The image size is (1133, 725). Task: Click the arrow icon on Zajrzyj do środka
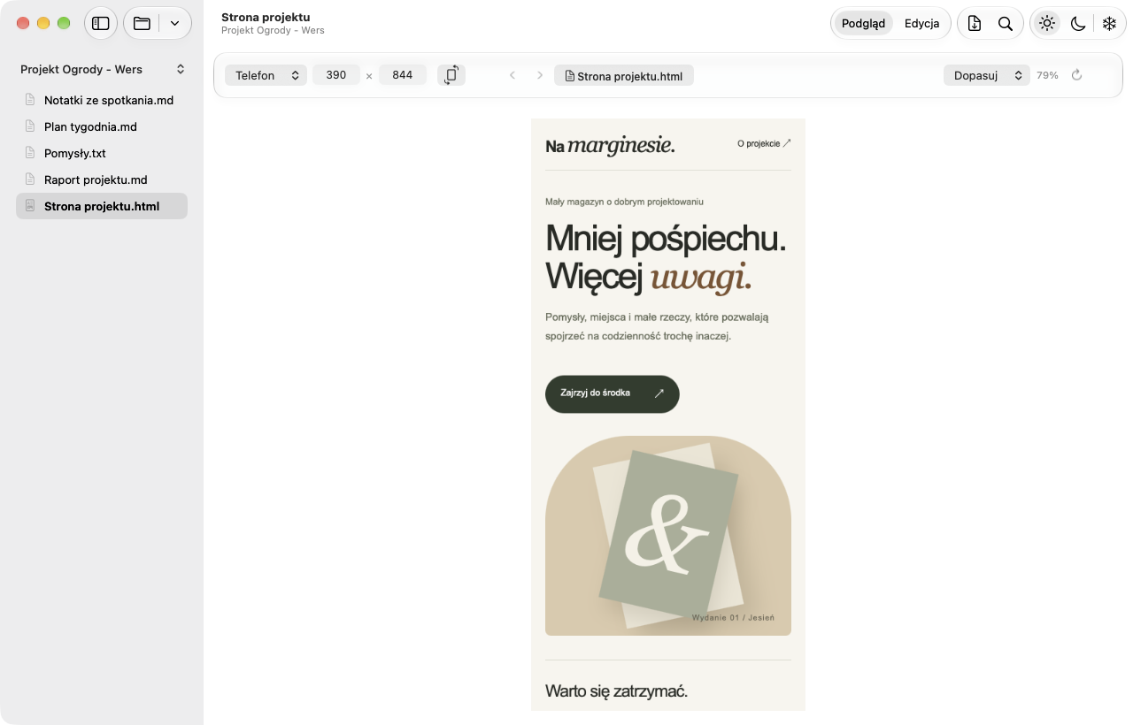coord(659,393)
